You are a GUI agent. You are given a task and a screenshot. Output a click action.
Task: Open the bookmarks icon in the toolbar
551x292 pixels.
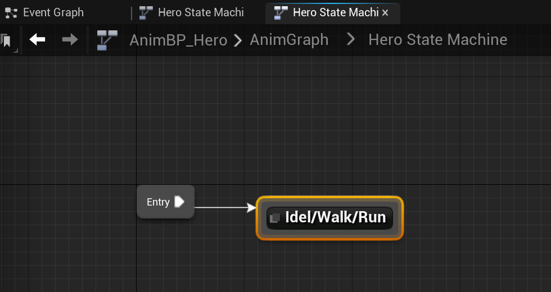point(7,40)
